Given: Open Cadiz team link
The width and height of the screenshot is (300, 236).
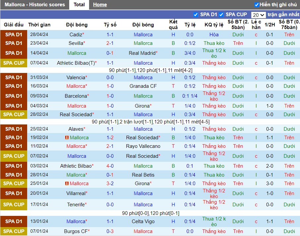Looking at the screenshot, I should coord(76,35).
